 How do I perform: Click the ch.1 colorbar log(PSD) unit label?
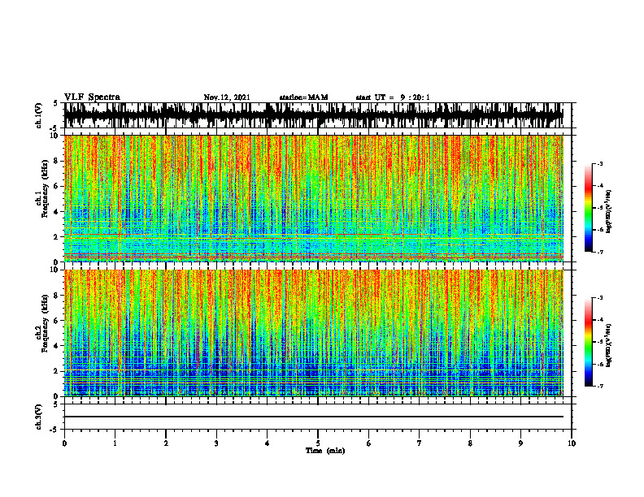coord(609,211)
